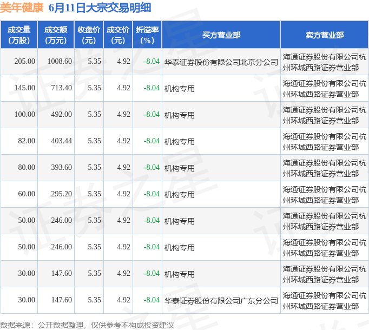Viewport: 369px width, 330px height.
Task: Click closing price 5.35 in the 1008.60 row
Action: tap(94, 62)
